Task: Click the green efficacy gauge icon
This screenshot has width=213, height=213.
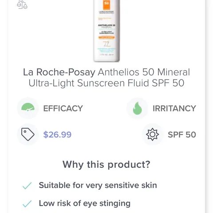Action: (x=28, y=107)
